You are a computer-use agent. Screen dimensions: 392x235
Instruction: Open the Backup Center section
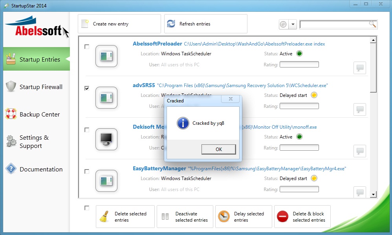pyautogui.click(x=37, y=114)
